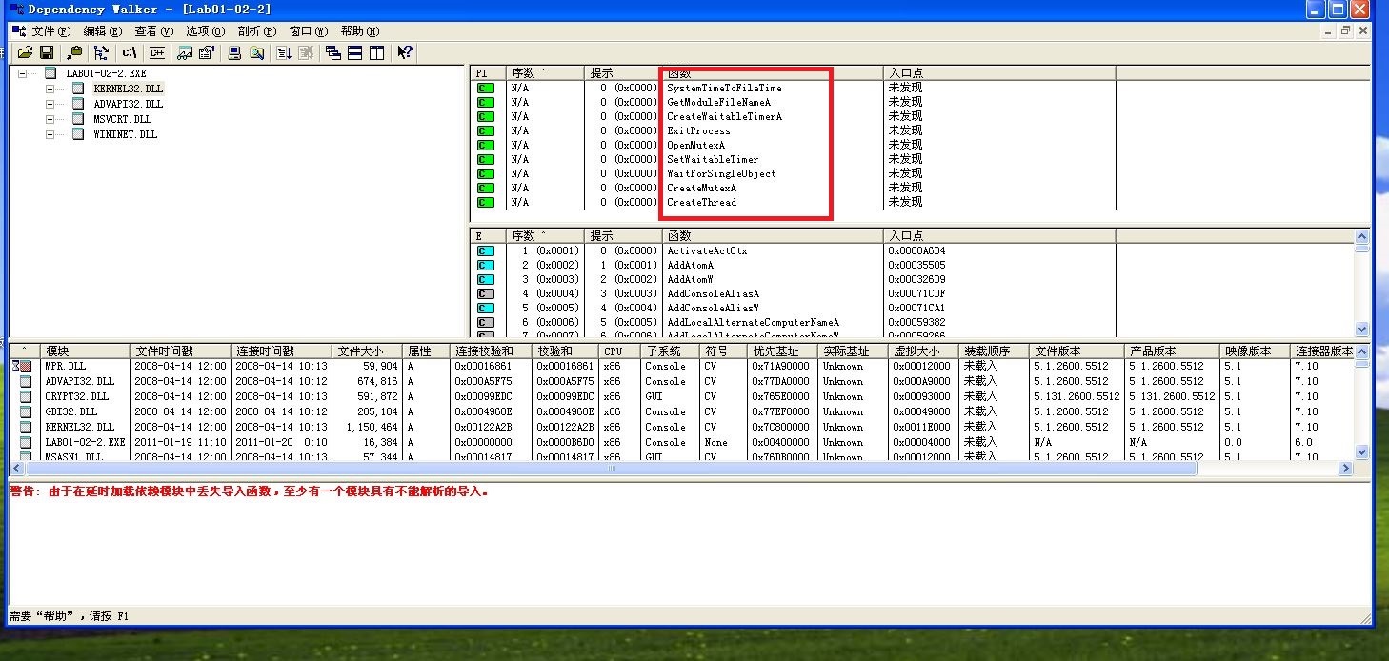Select GetModuleFileNameA in import list
Screen dimensions: 1389x661
point(718,102)
